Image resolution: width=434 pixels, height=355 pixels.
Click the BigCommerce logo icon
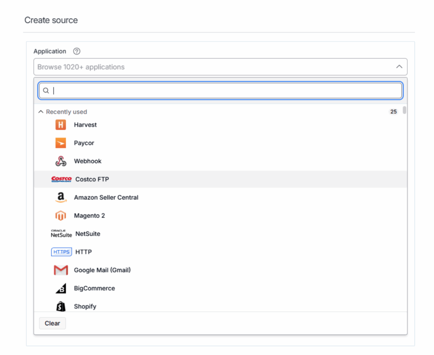click(61, 288)
